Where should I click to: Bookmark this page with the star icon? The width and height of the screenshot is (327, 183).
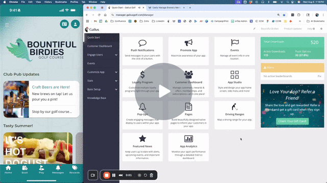tap(284, 15)
